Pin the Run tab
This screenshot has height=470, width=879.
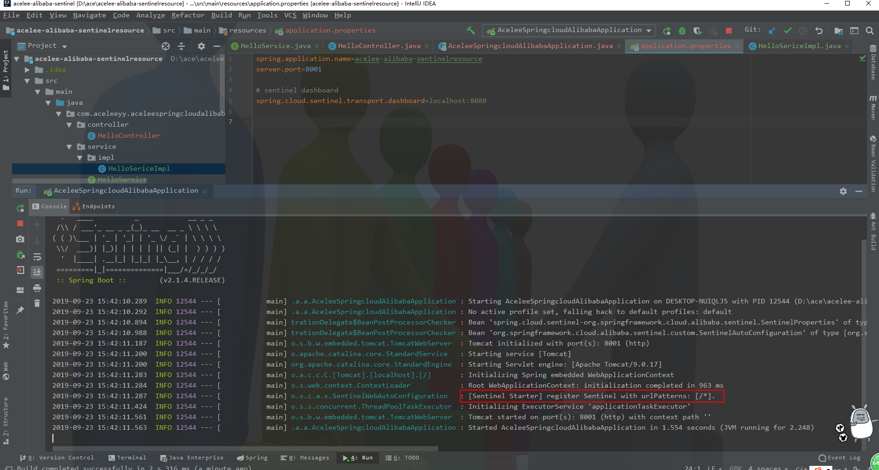[x=20, y=310]
